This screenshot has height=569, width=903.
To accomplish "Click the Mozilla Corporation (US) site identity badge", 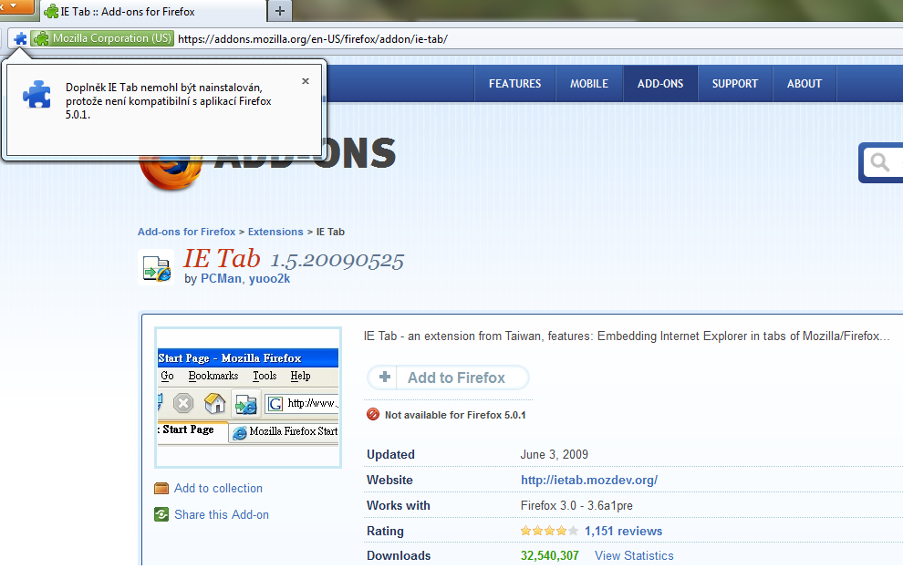I will point(102,38).
